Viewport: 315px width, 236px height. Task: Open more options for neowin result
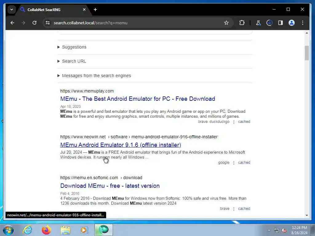click(x=234, y=163)
